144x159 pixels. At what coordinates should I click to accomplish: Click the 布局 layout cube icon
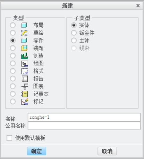pyautogui.click(x=24, y=25)
